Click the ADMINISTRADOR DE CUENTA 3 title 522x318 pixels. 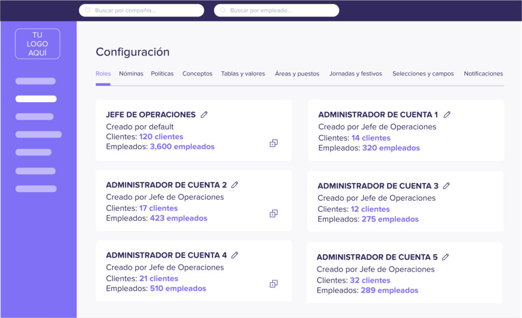click(378, 185)
